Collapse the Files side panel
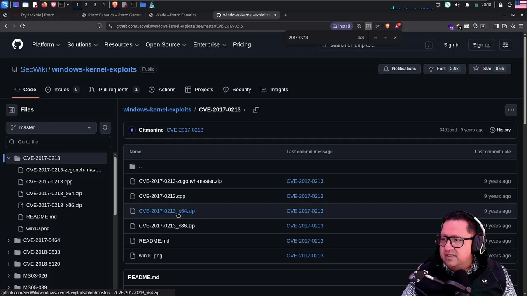This screenshot has height=296, width=527. coord(12,110)
